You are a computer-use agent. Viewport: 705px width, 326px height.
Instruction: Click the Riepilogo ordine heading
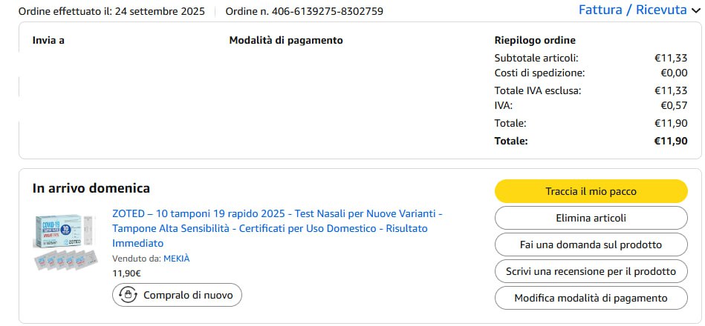534,40
